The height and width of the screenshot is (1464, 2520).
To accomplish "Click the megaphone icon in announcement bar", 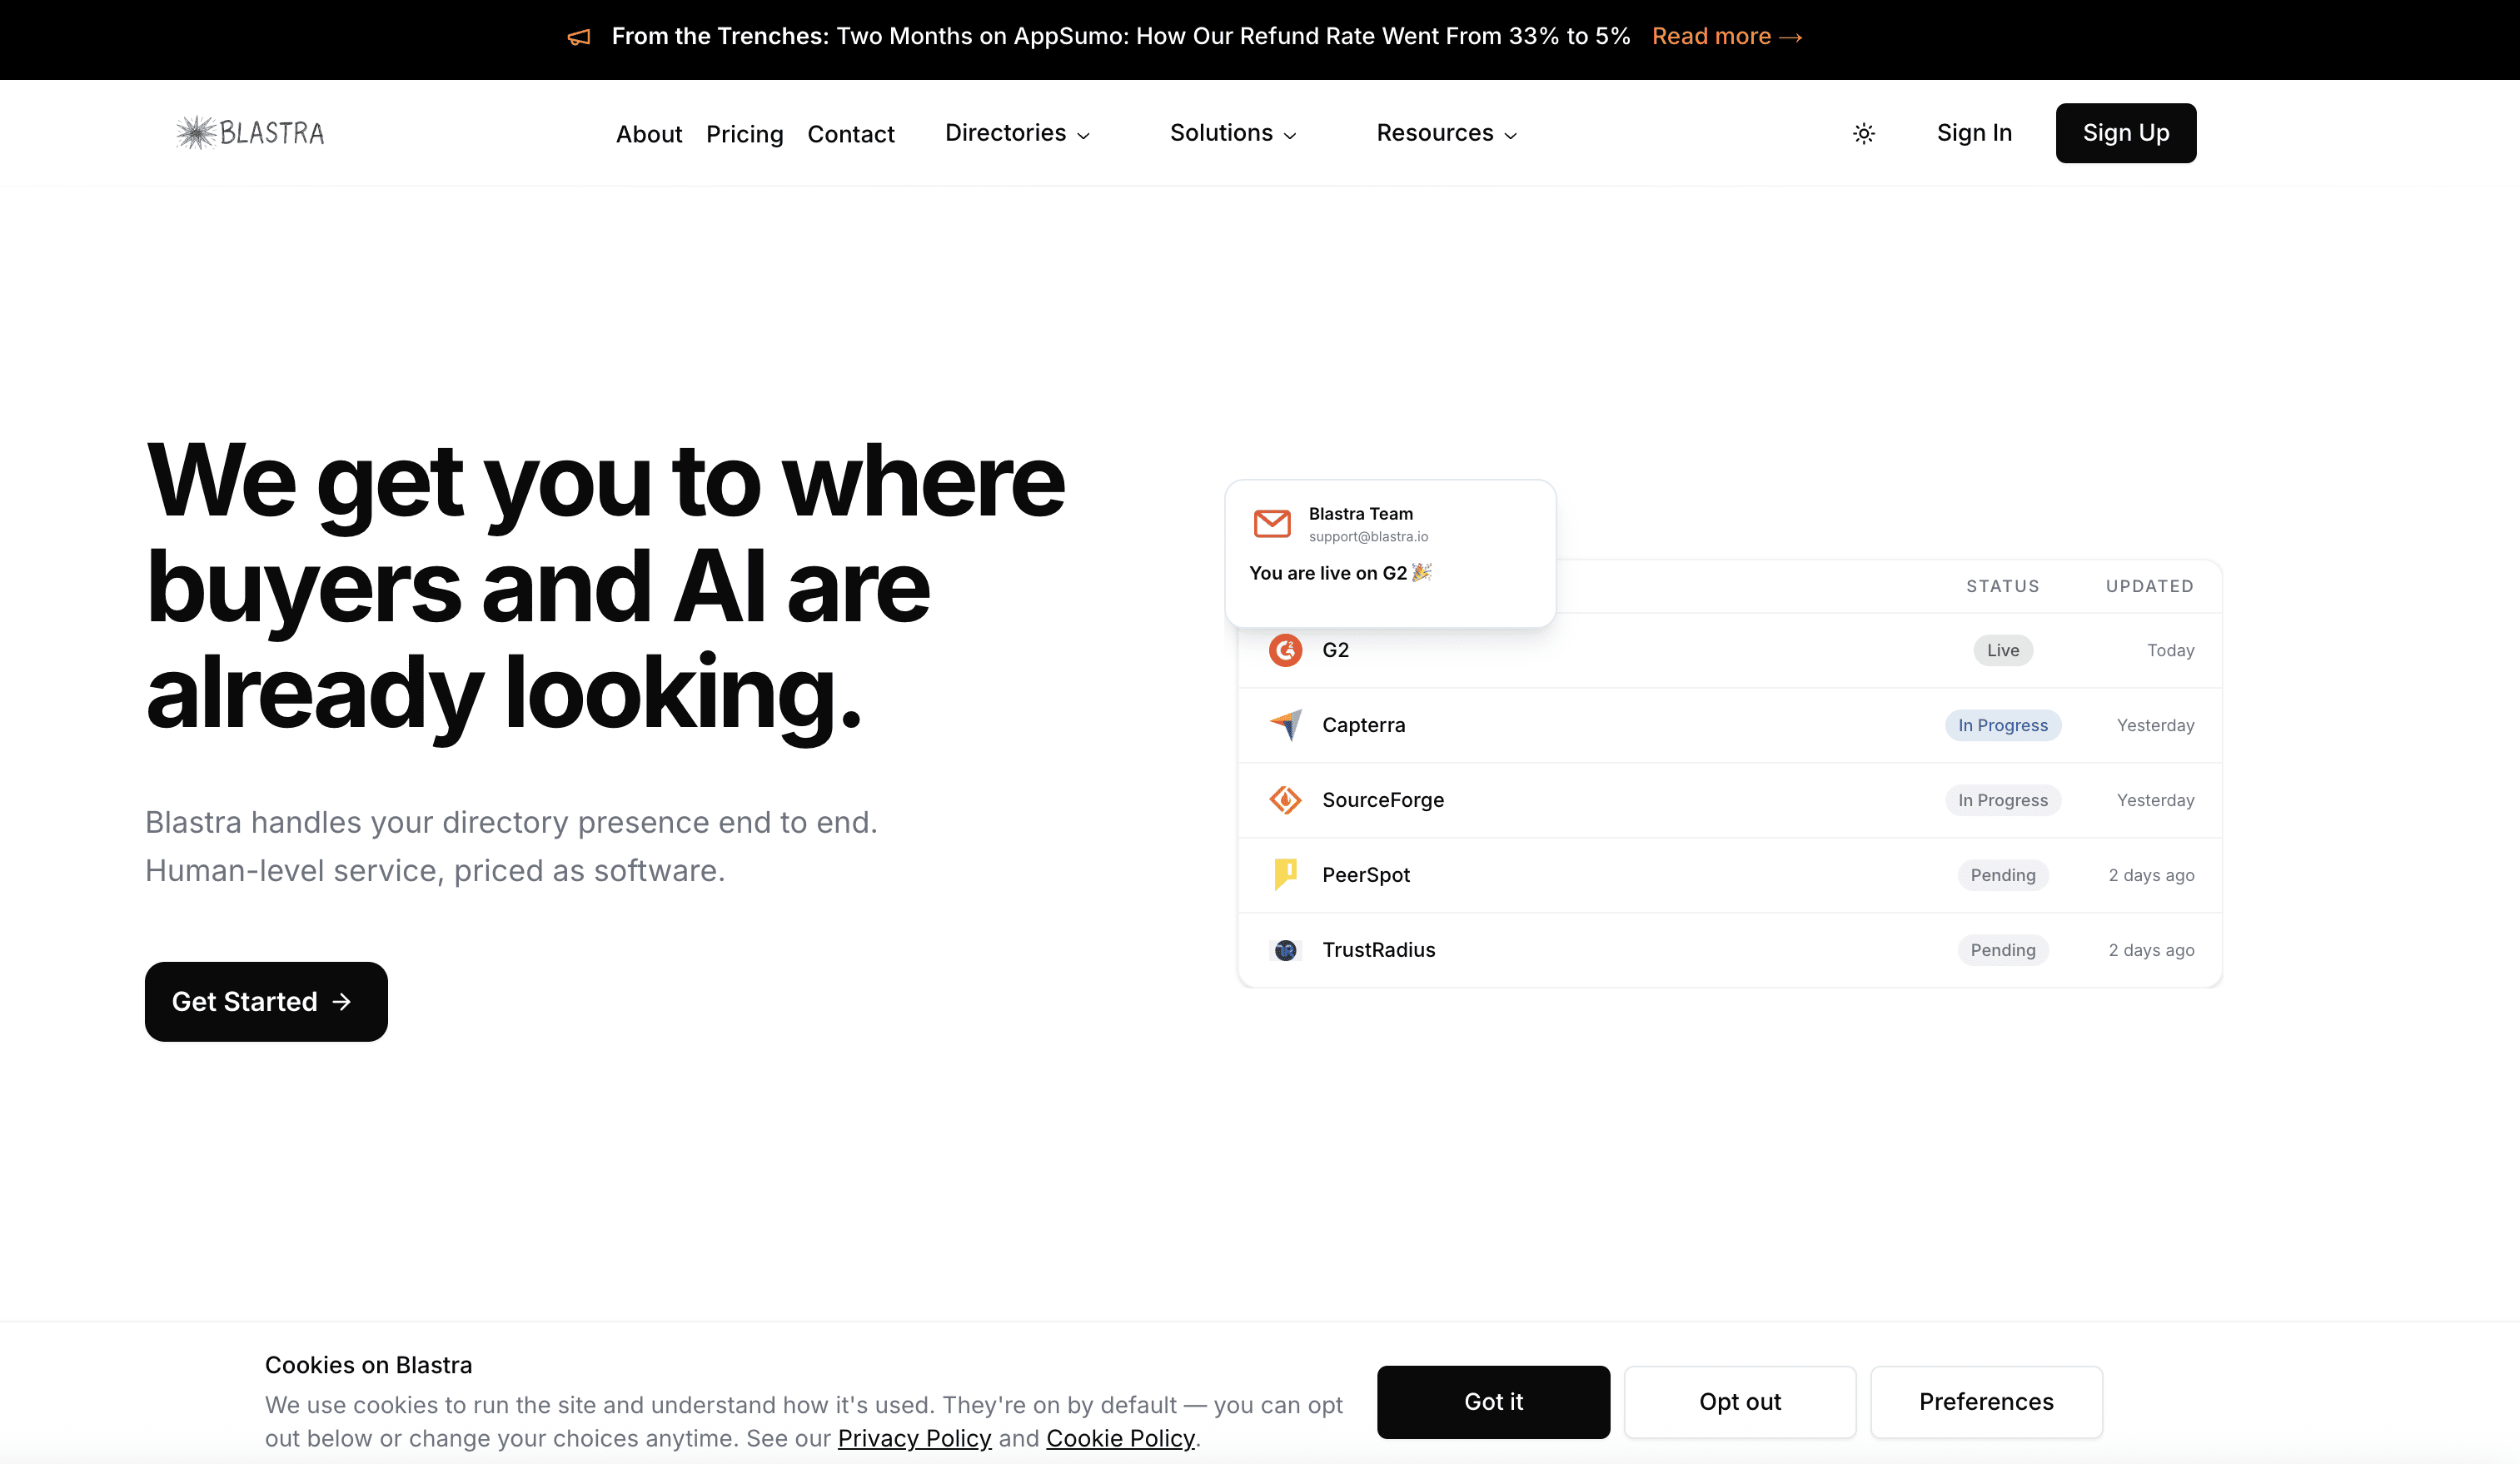I will pos(579,37).
